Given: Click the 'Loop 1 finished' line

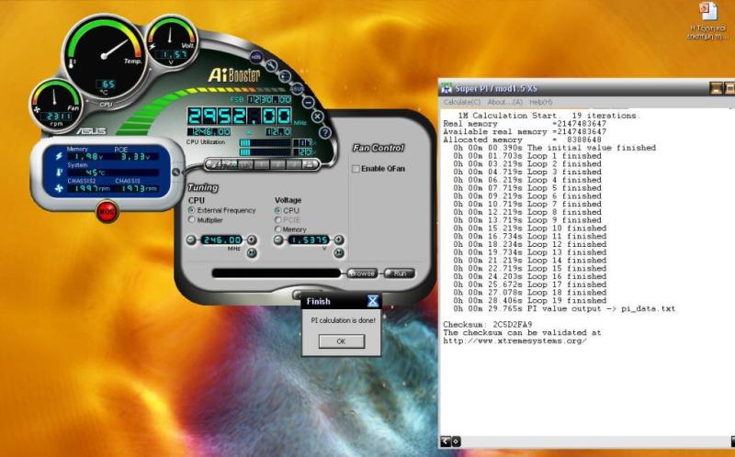Looking at the screenshot, I should 527,156.
